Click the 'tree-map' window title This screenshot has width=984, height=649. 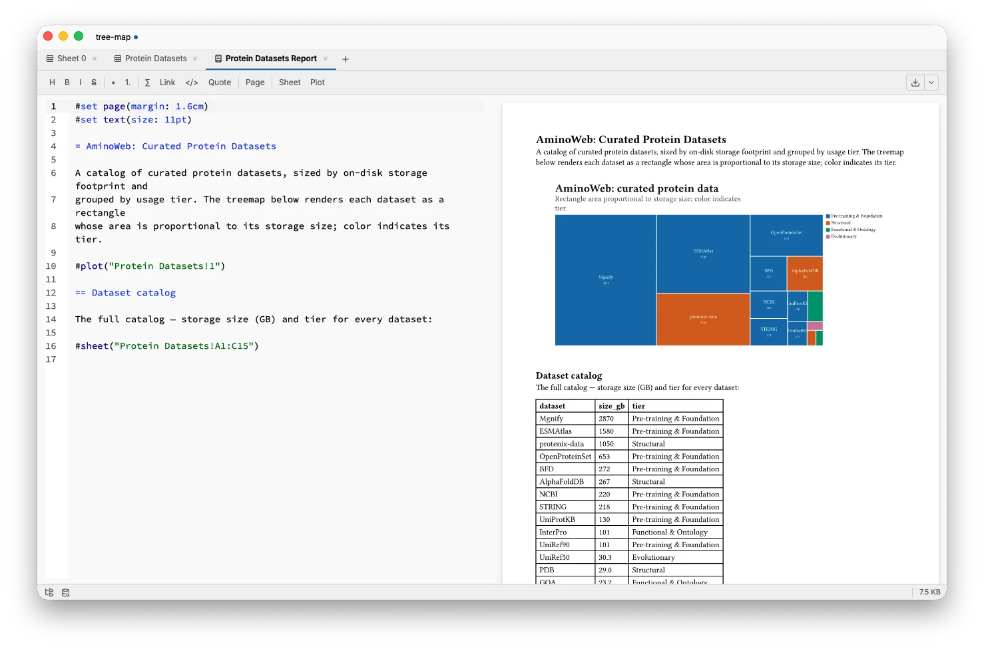[113, 37]
